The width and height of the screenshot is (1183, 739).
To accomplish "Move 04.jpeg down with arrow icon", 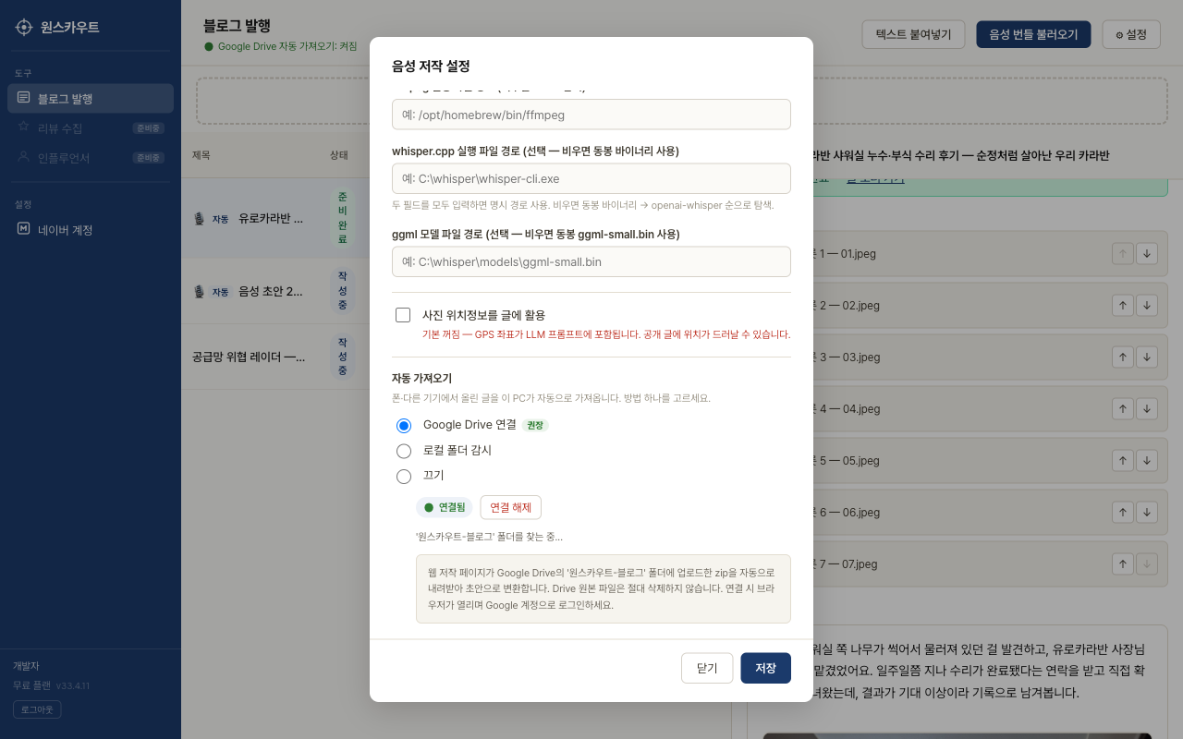I will point(1147,409).
